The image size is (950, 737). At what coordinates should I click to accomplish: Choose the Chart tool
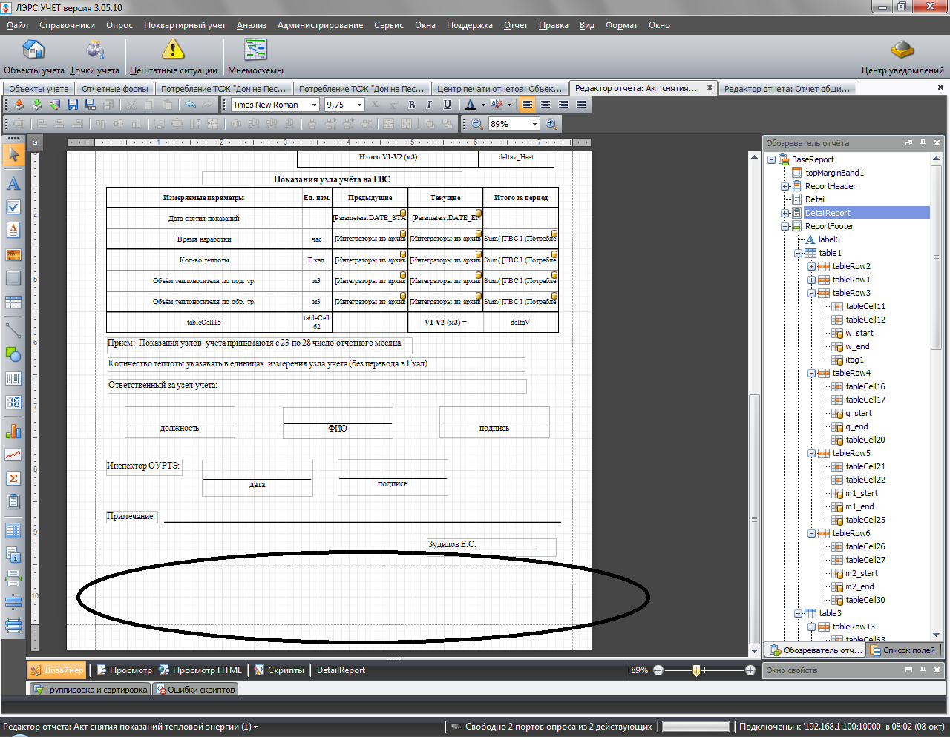pos(13,431)
